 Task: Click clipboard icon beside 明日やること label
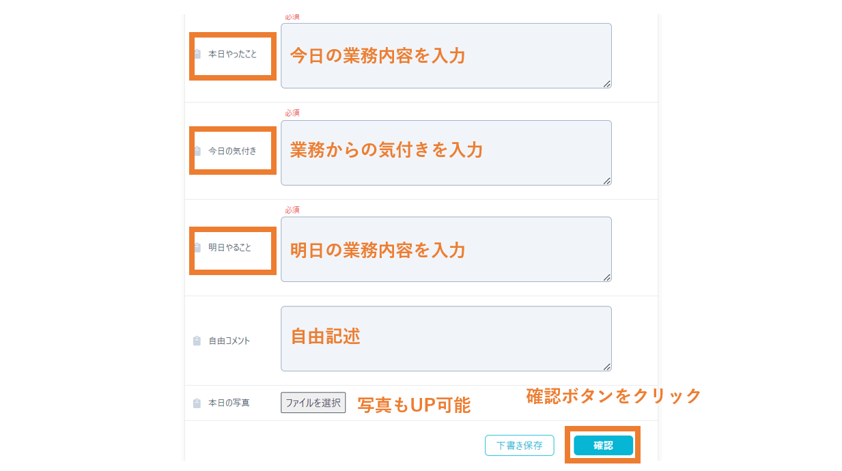(197, 248)
